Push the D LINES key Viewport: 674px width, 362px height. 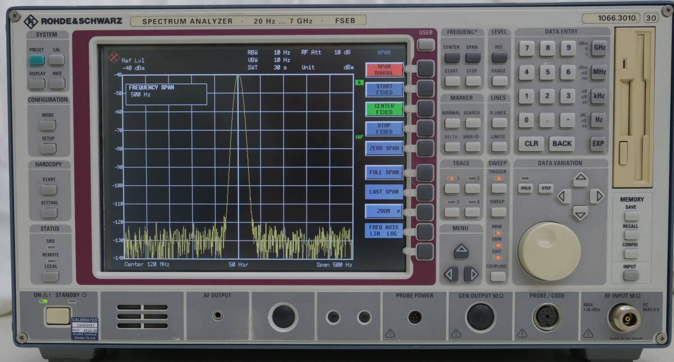point(499,123)
